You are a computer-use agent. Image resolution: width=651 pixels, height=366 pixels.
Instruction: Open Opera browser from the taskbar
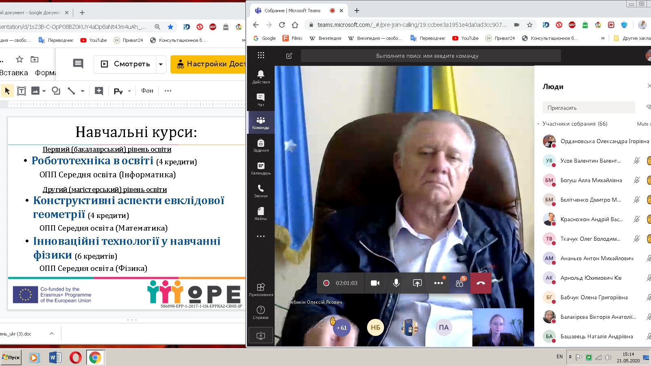(75, 357)
